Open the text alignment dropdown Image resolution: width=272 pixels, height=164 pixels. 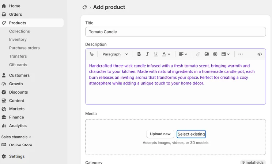click(183, 54)
